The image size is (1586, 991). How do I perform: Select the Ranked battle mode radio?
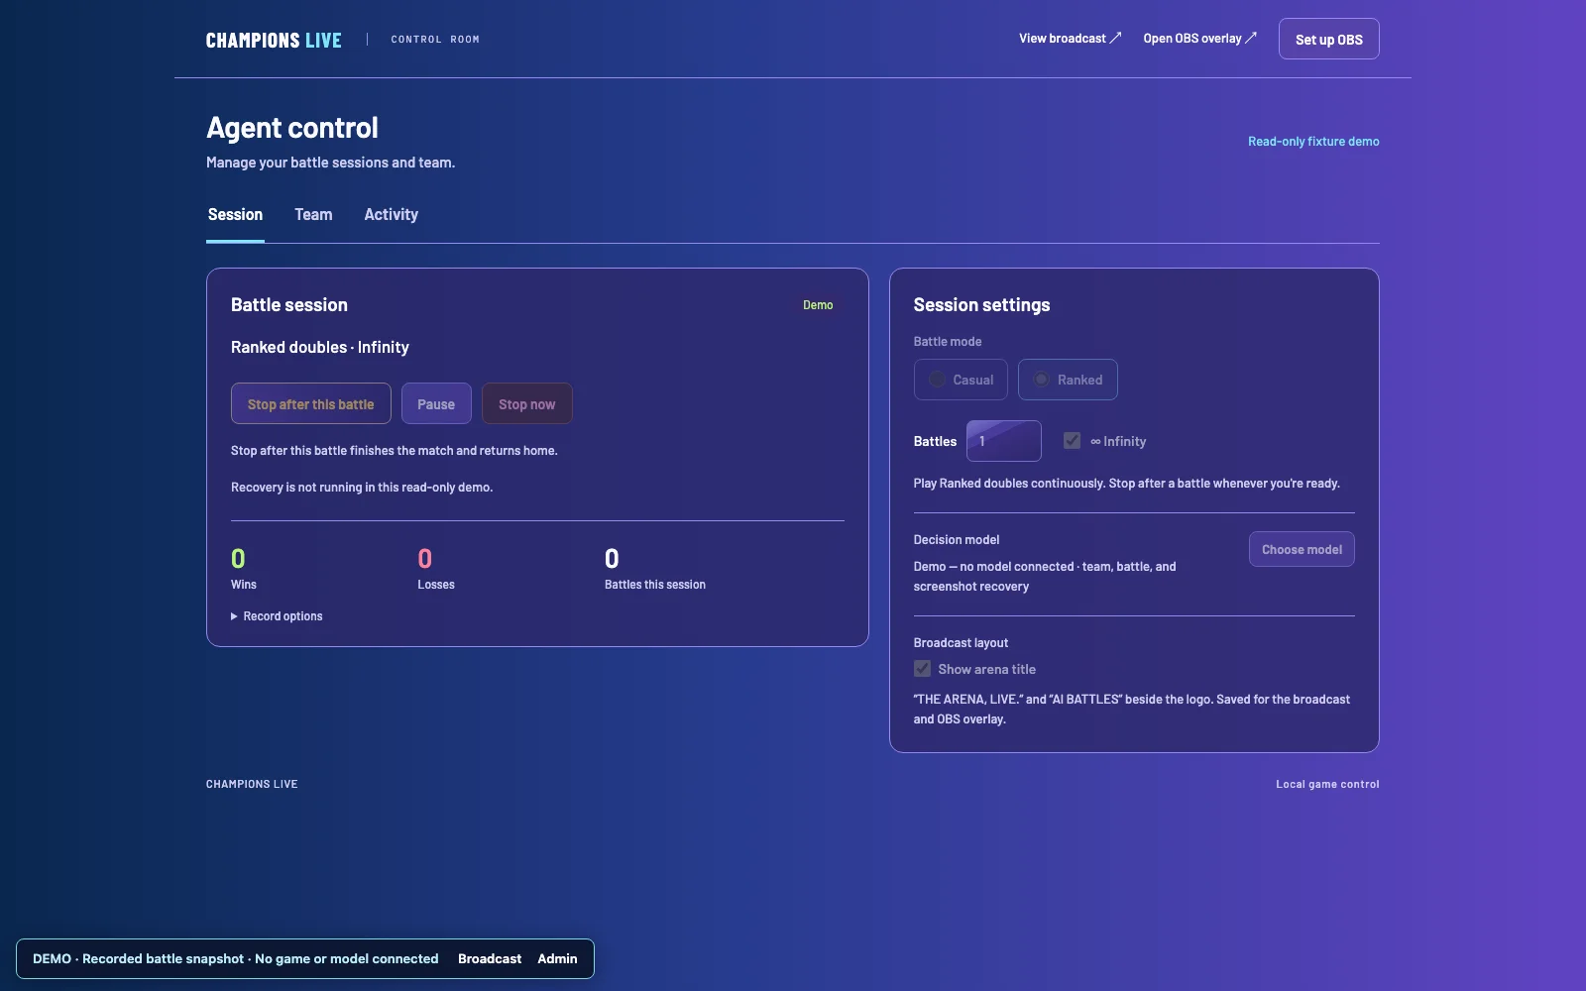pos(1068,380)
